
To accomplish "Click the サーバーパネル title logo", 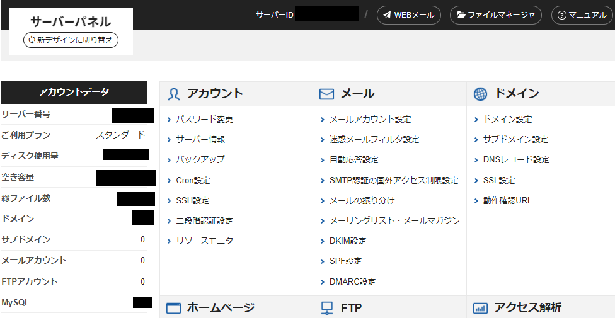I will click(71, 21).
